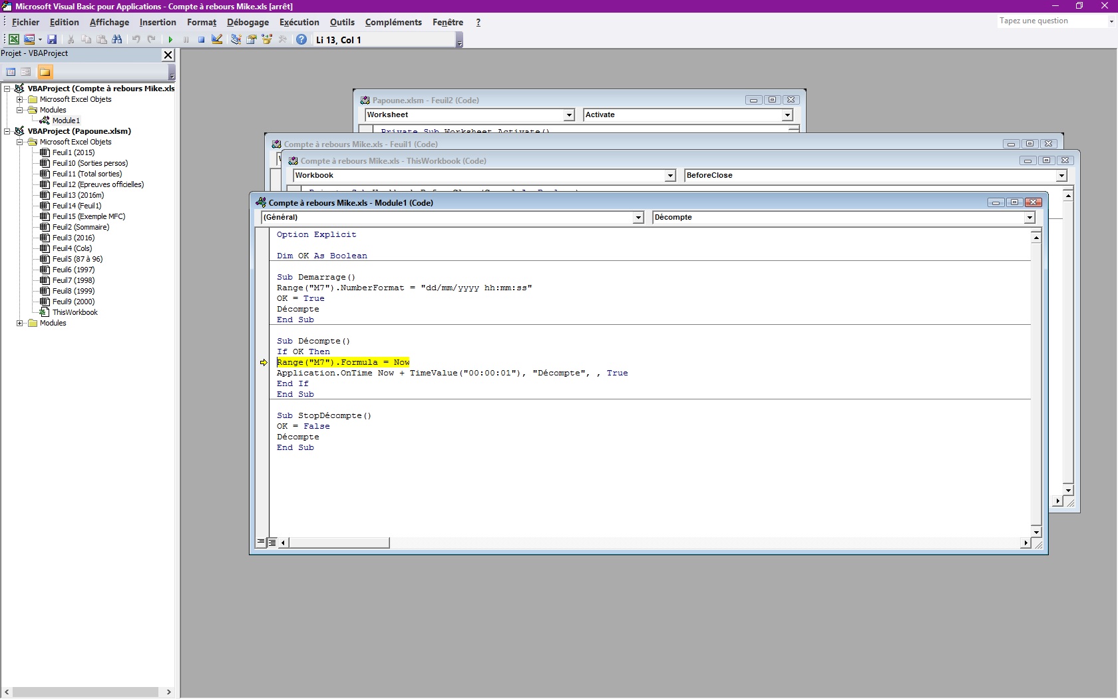Image resolution: width=1118 pixels, height=699 pixels.
Task: Collapse VBAProject (Papoune.xlsm) node
Action: (x=7, y=131)
